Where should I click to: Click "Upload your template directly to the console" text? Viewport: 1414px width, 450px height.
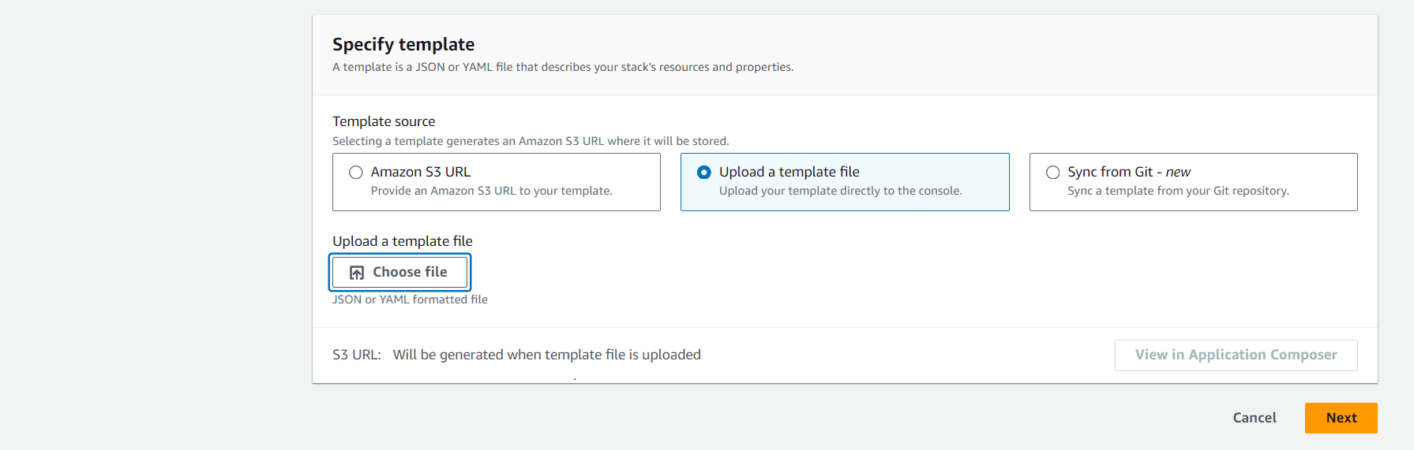(x=840, y=191)
